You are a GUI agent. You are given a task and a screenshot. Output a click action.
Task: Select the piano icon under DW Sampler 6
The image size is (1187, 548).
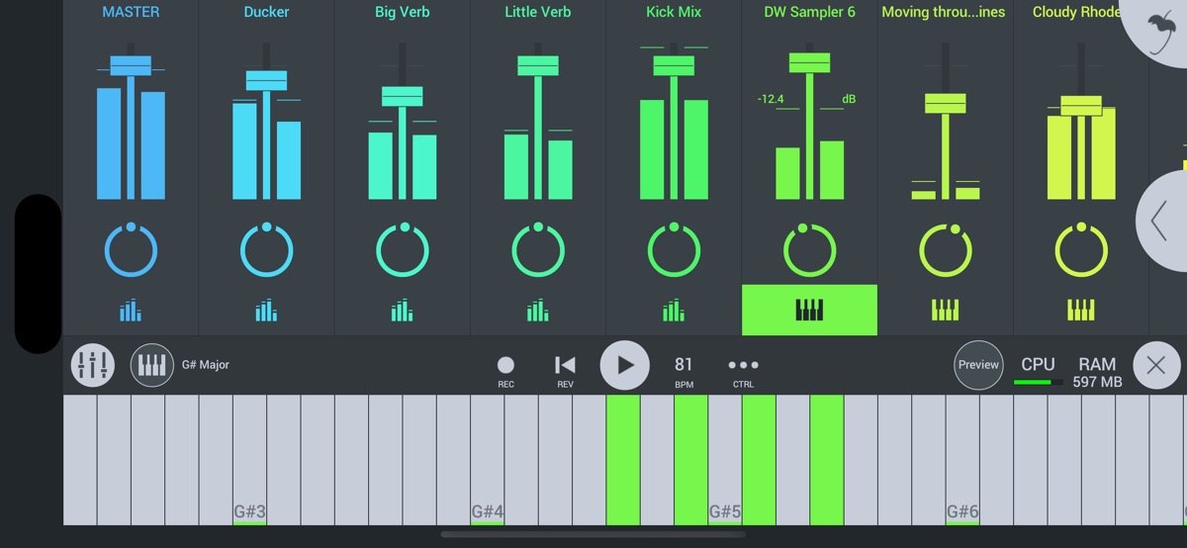pyautogui.click(x=809, y=311)
